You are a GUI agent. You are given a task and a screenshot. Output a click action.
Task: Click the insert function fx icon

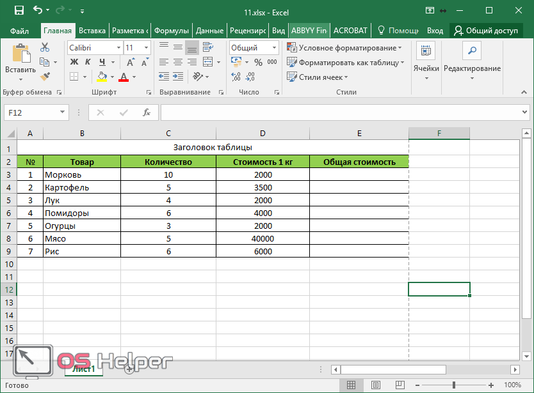click(x=147, y=112)
